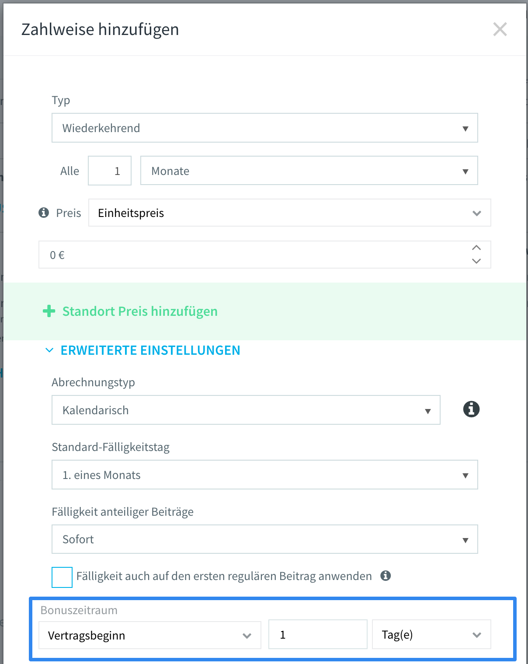This screenshot has height=664, width=528.
Task: Open the Vertragsbeginn Bonuszeitraum dropdown
Action: point(149,635)
